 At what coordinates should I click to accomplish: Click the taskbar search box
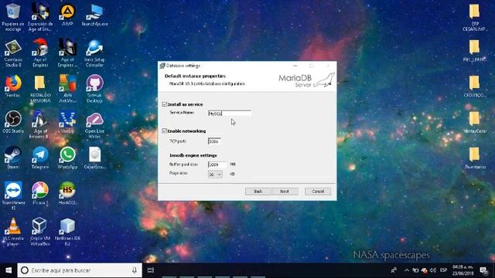coord(80,270)
